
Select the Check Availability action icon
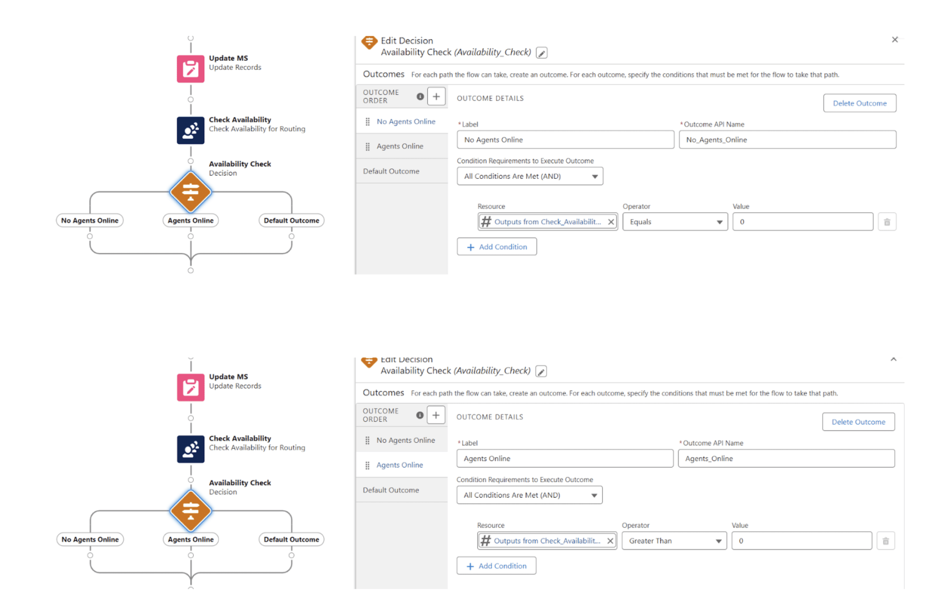190,131
